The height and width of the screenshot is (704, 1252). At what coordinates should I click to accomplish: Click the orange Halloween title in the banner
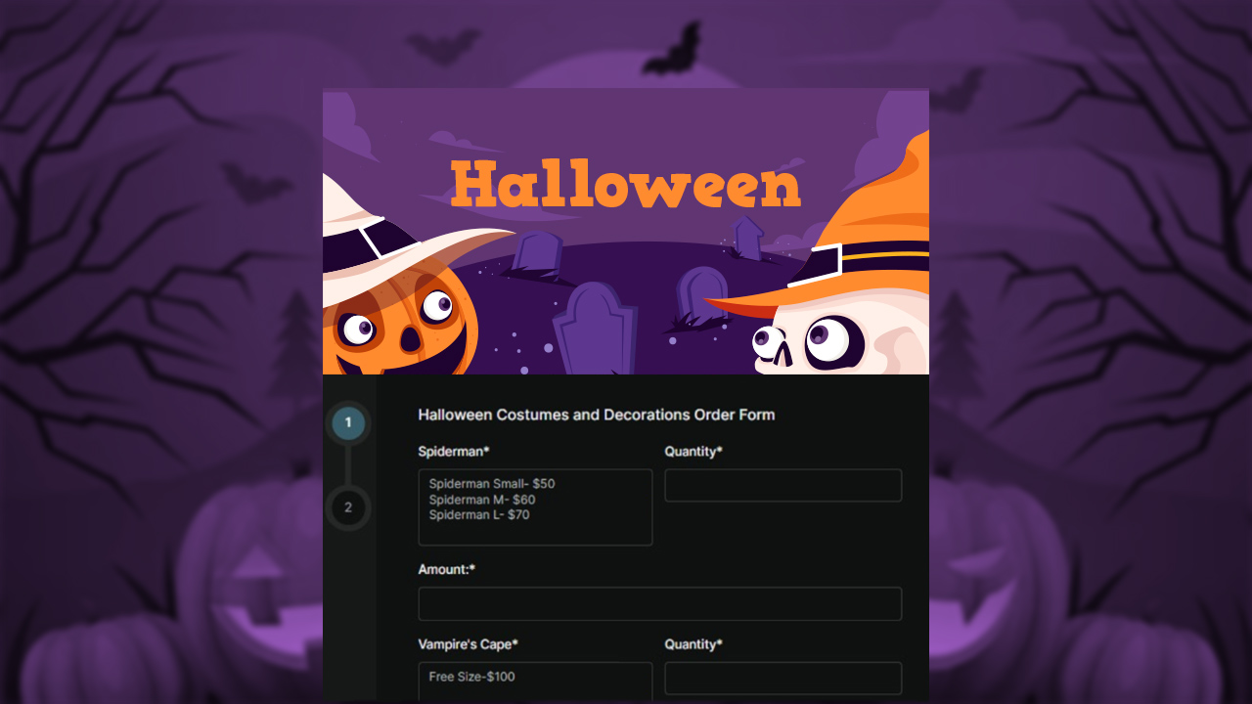[x=626, y=185]
